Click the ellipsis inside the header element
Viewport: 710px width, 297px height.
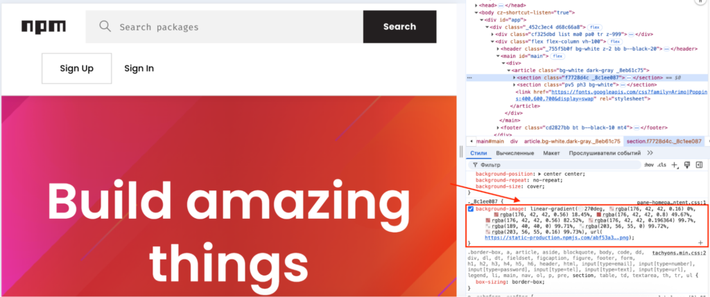click(x=667, y=49)
